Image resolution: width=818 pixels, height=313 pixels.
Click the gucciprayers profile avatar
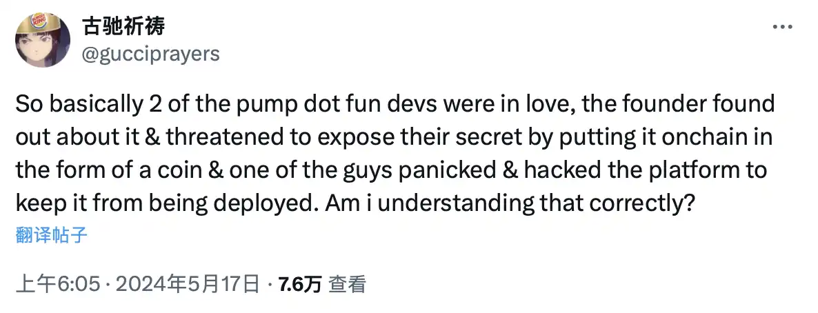point(41,41)
